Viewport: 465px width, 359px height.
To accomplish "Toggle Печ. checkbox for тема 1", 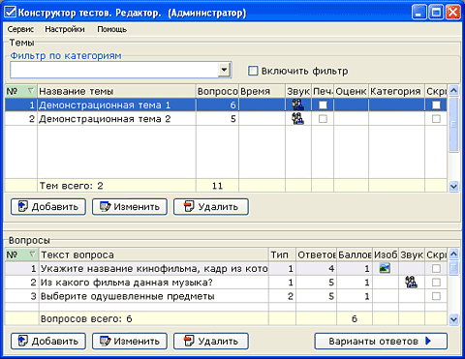I will pos(323,105).
